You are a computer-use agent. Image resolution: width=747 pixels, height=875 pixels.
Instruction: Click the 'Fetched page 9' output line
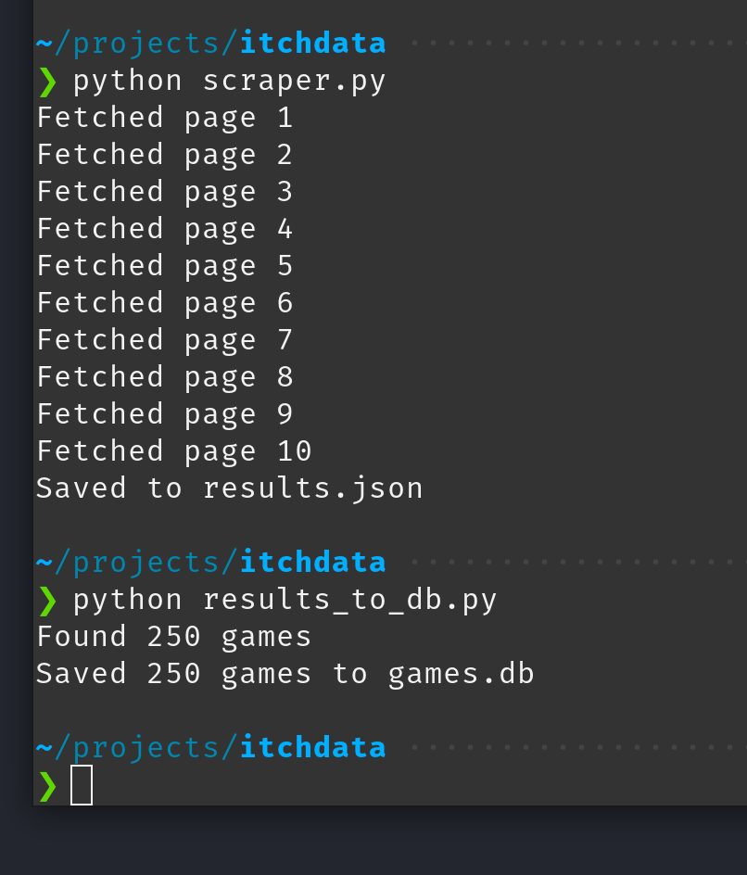[x=165, y=415]
